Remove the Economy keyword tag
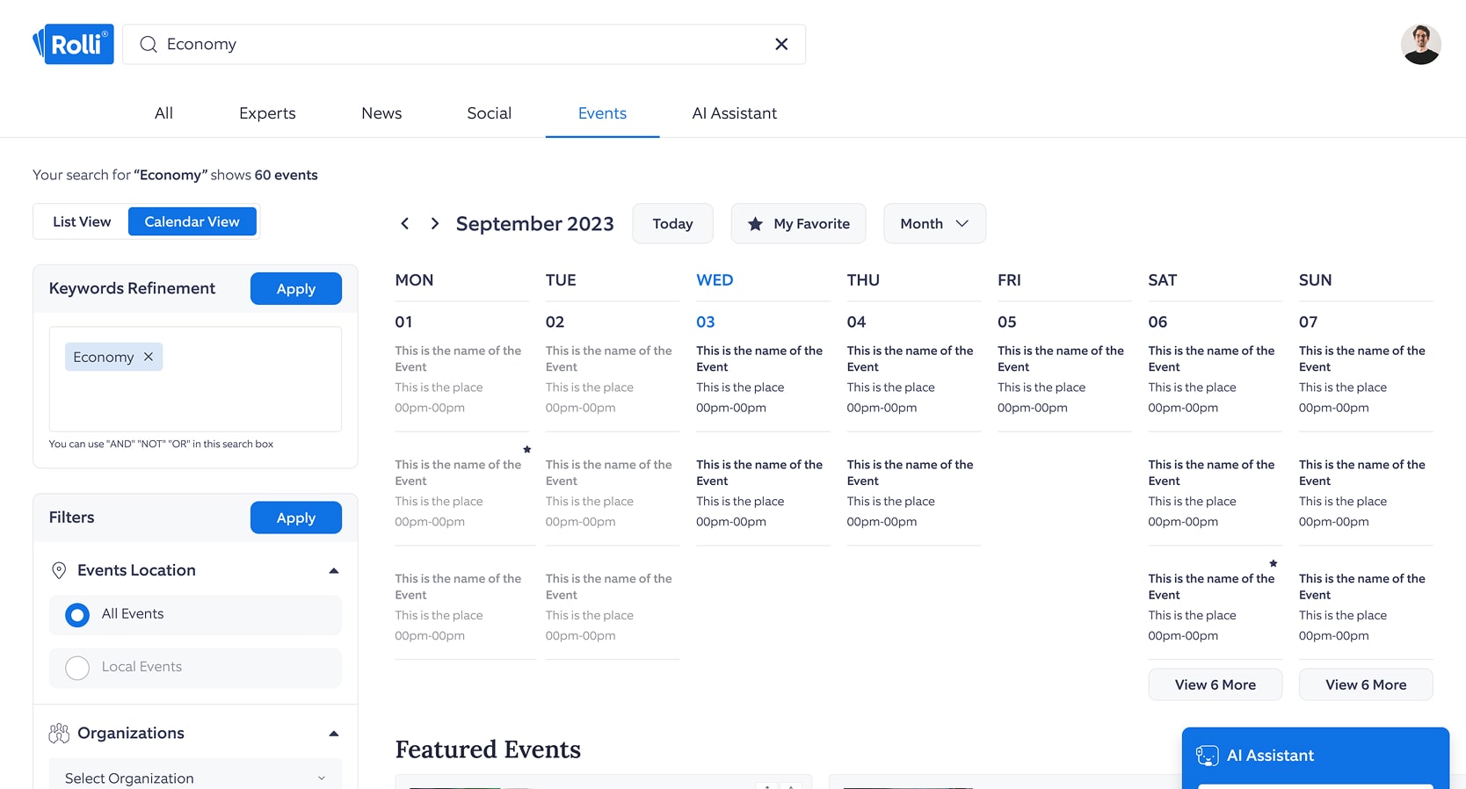This screenshot has height=789, width=1466. tap(149, 357)
